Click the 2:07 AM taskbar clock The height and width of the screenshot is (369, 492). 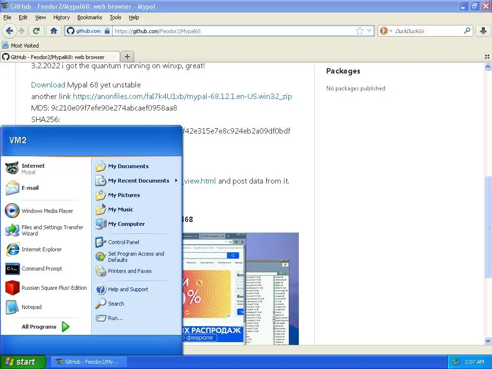tap(474, 362)
